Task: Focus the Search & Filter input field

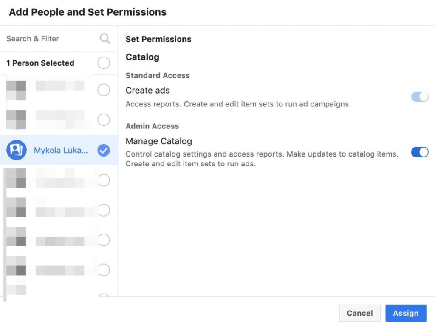Action: [x=51, y=39]
